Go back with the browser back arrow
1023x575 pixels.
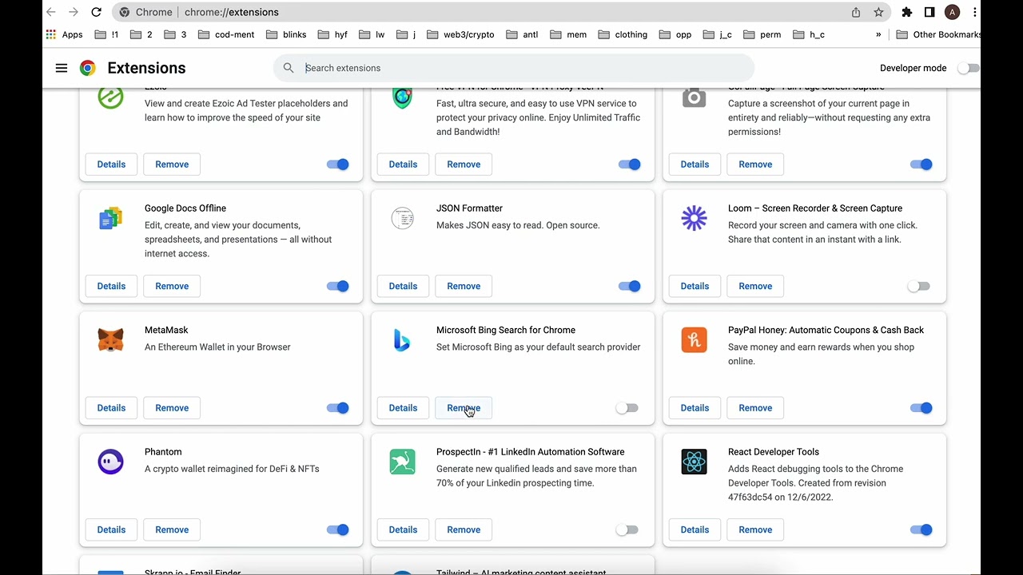pos(51,12)
